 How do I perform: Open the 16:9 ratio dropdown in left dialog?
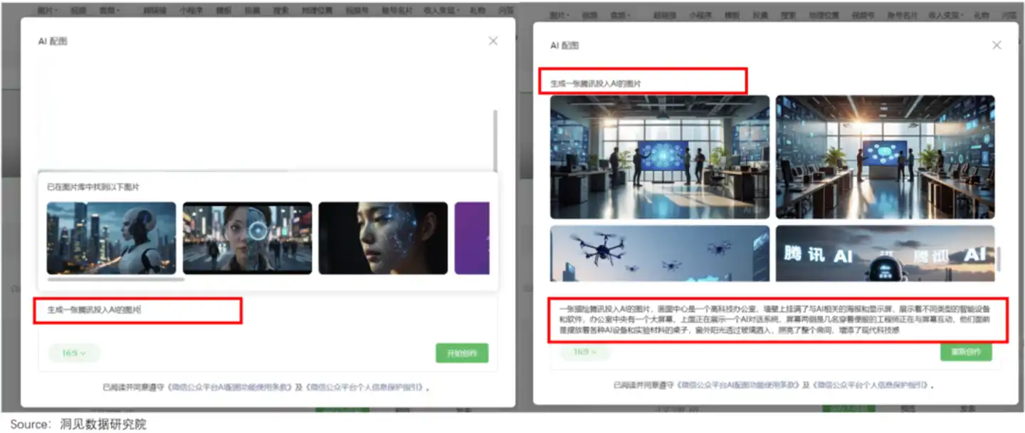74,353
